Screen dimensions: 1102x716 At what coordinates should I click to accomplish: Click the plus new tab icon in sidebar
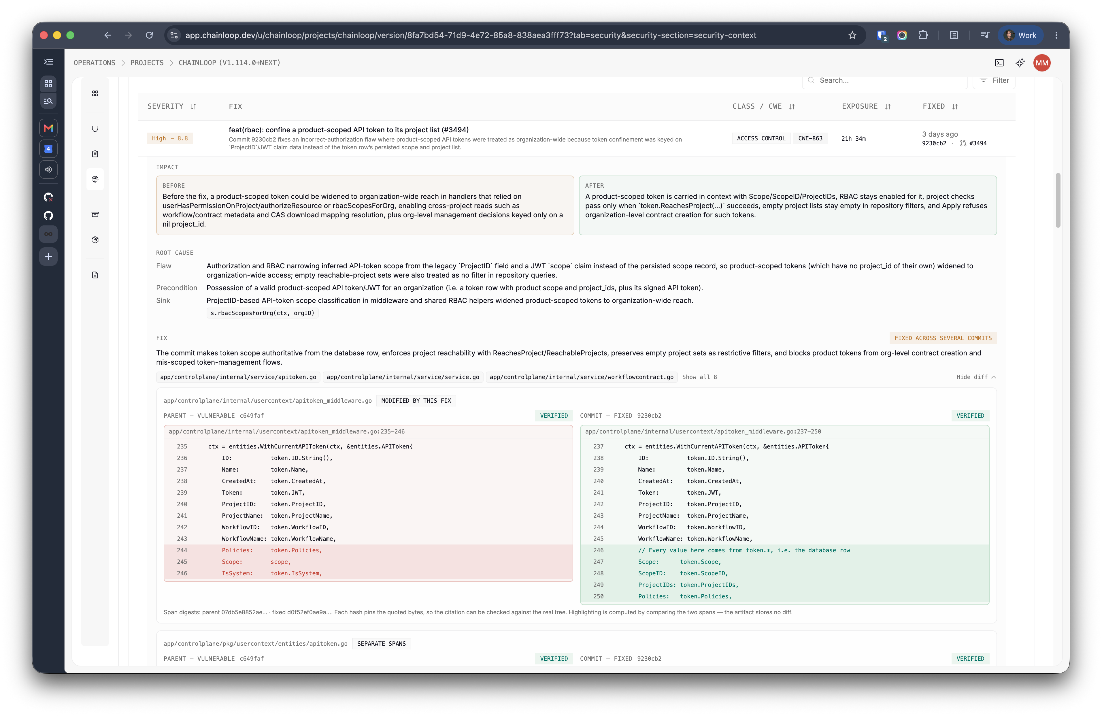[48, 257]
